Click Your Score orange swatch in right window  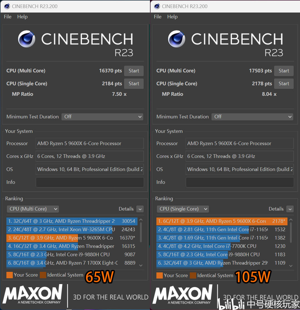tap(159, 275)
